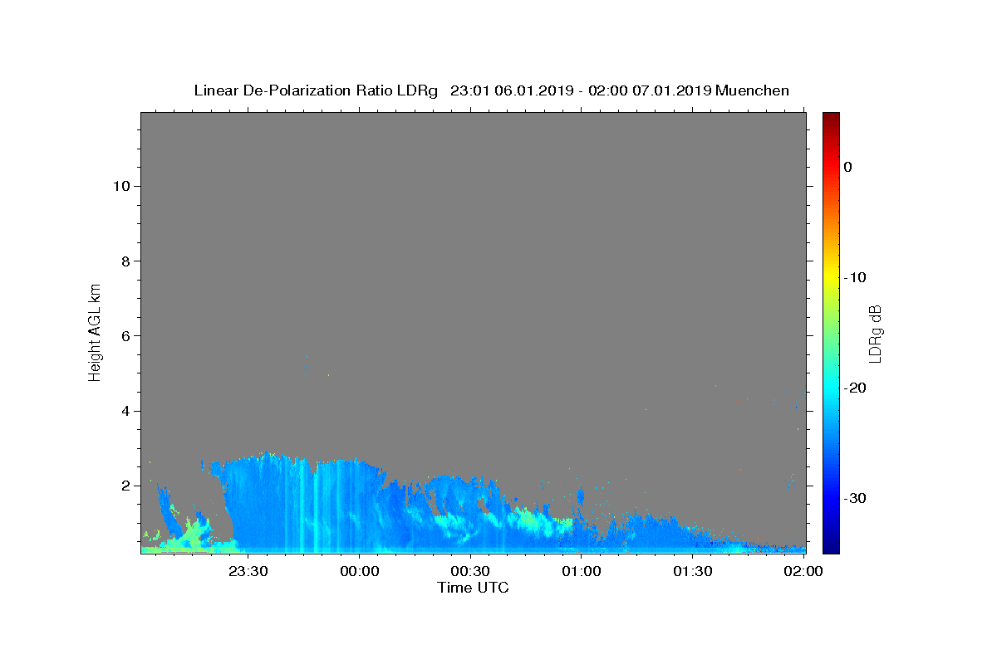Click the 01:30 time tick label
This screenshot has height=664, width=997.
click(x=693, y=571)
